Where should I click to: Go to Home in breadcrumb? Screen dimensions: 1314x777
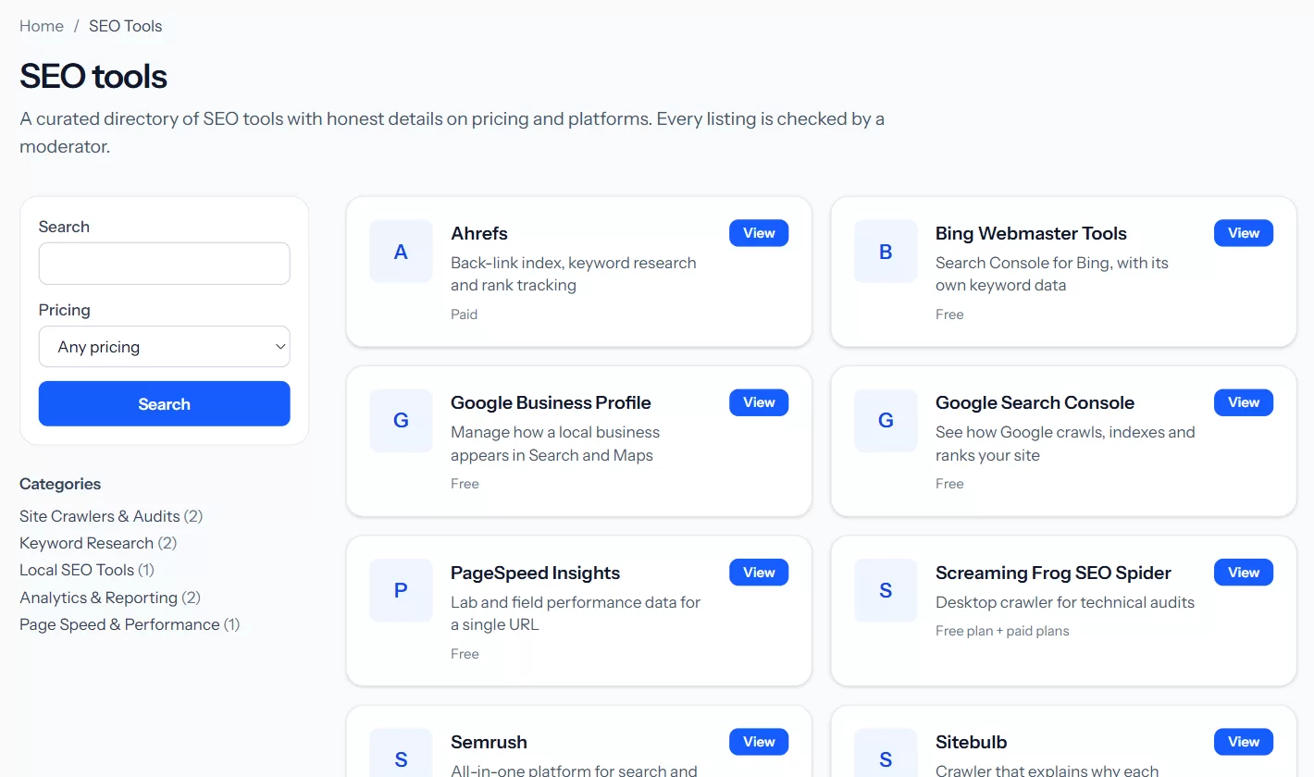pyautogui.click(x=42, y=26)
